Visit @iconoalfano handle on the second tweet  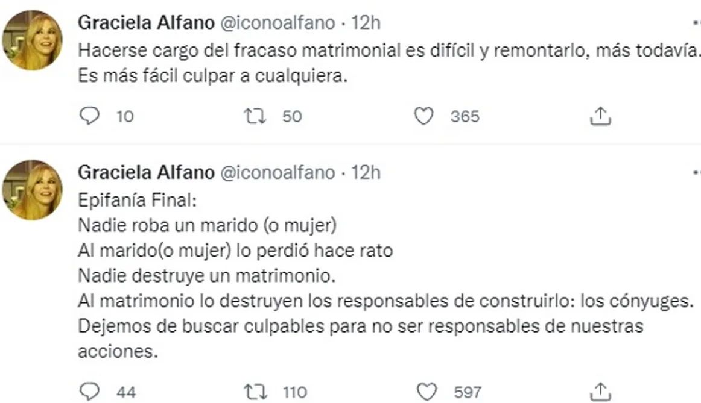pos(276,173)
